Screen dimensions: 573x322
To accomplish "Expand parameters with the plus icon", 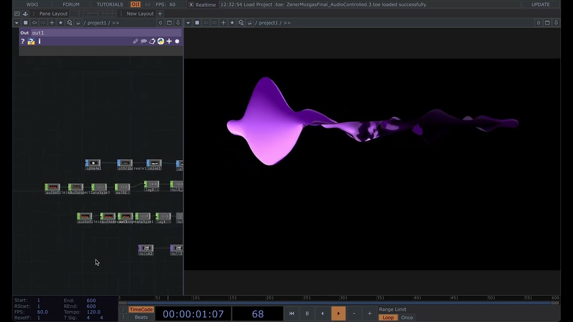I will click(169, 41).
